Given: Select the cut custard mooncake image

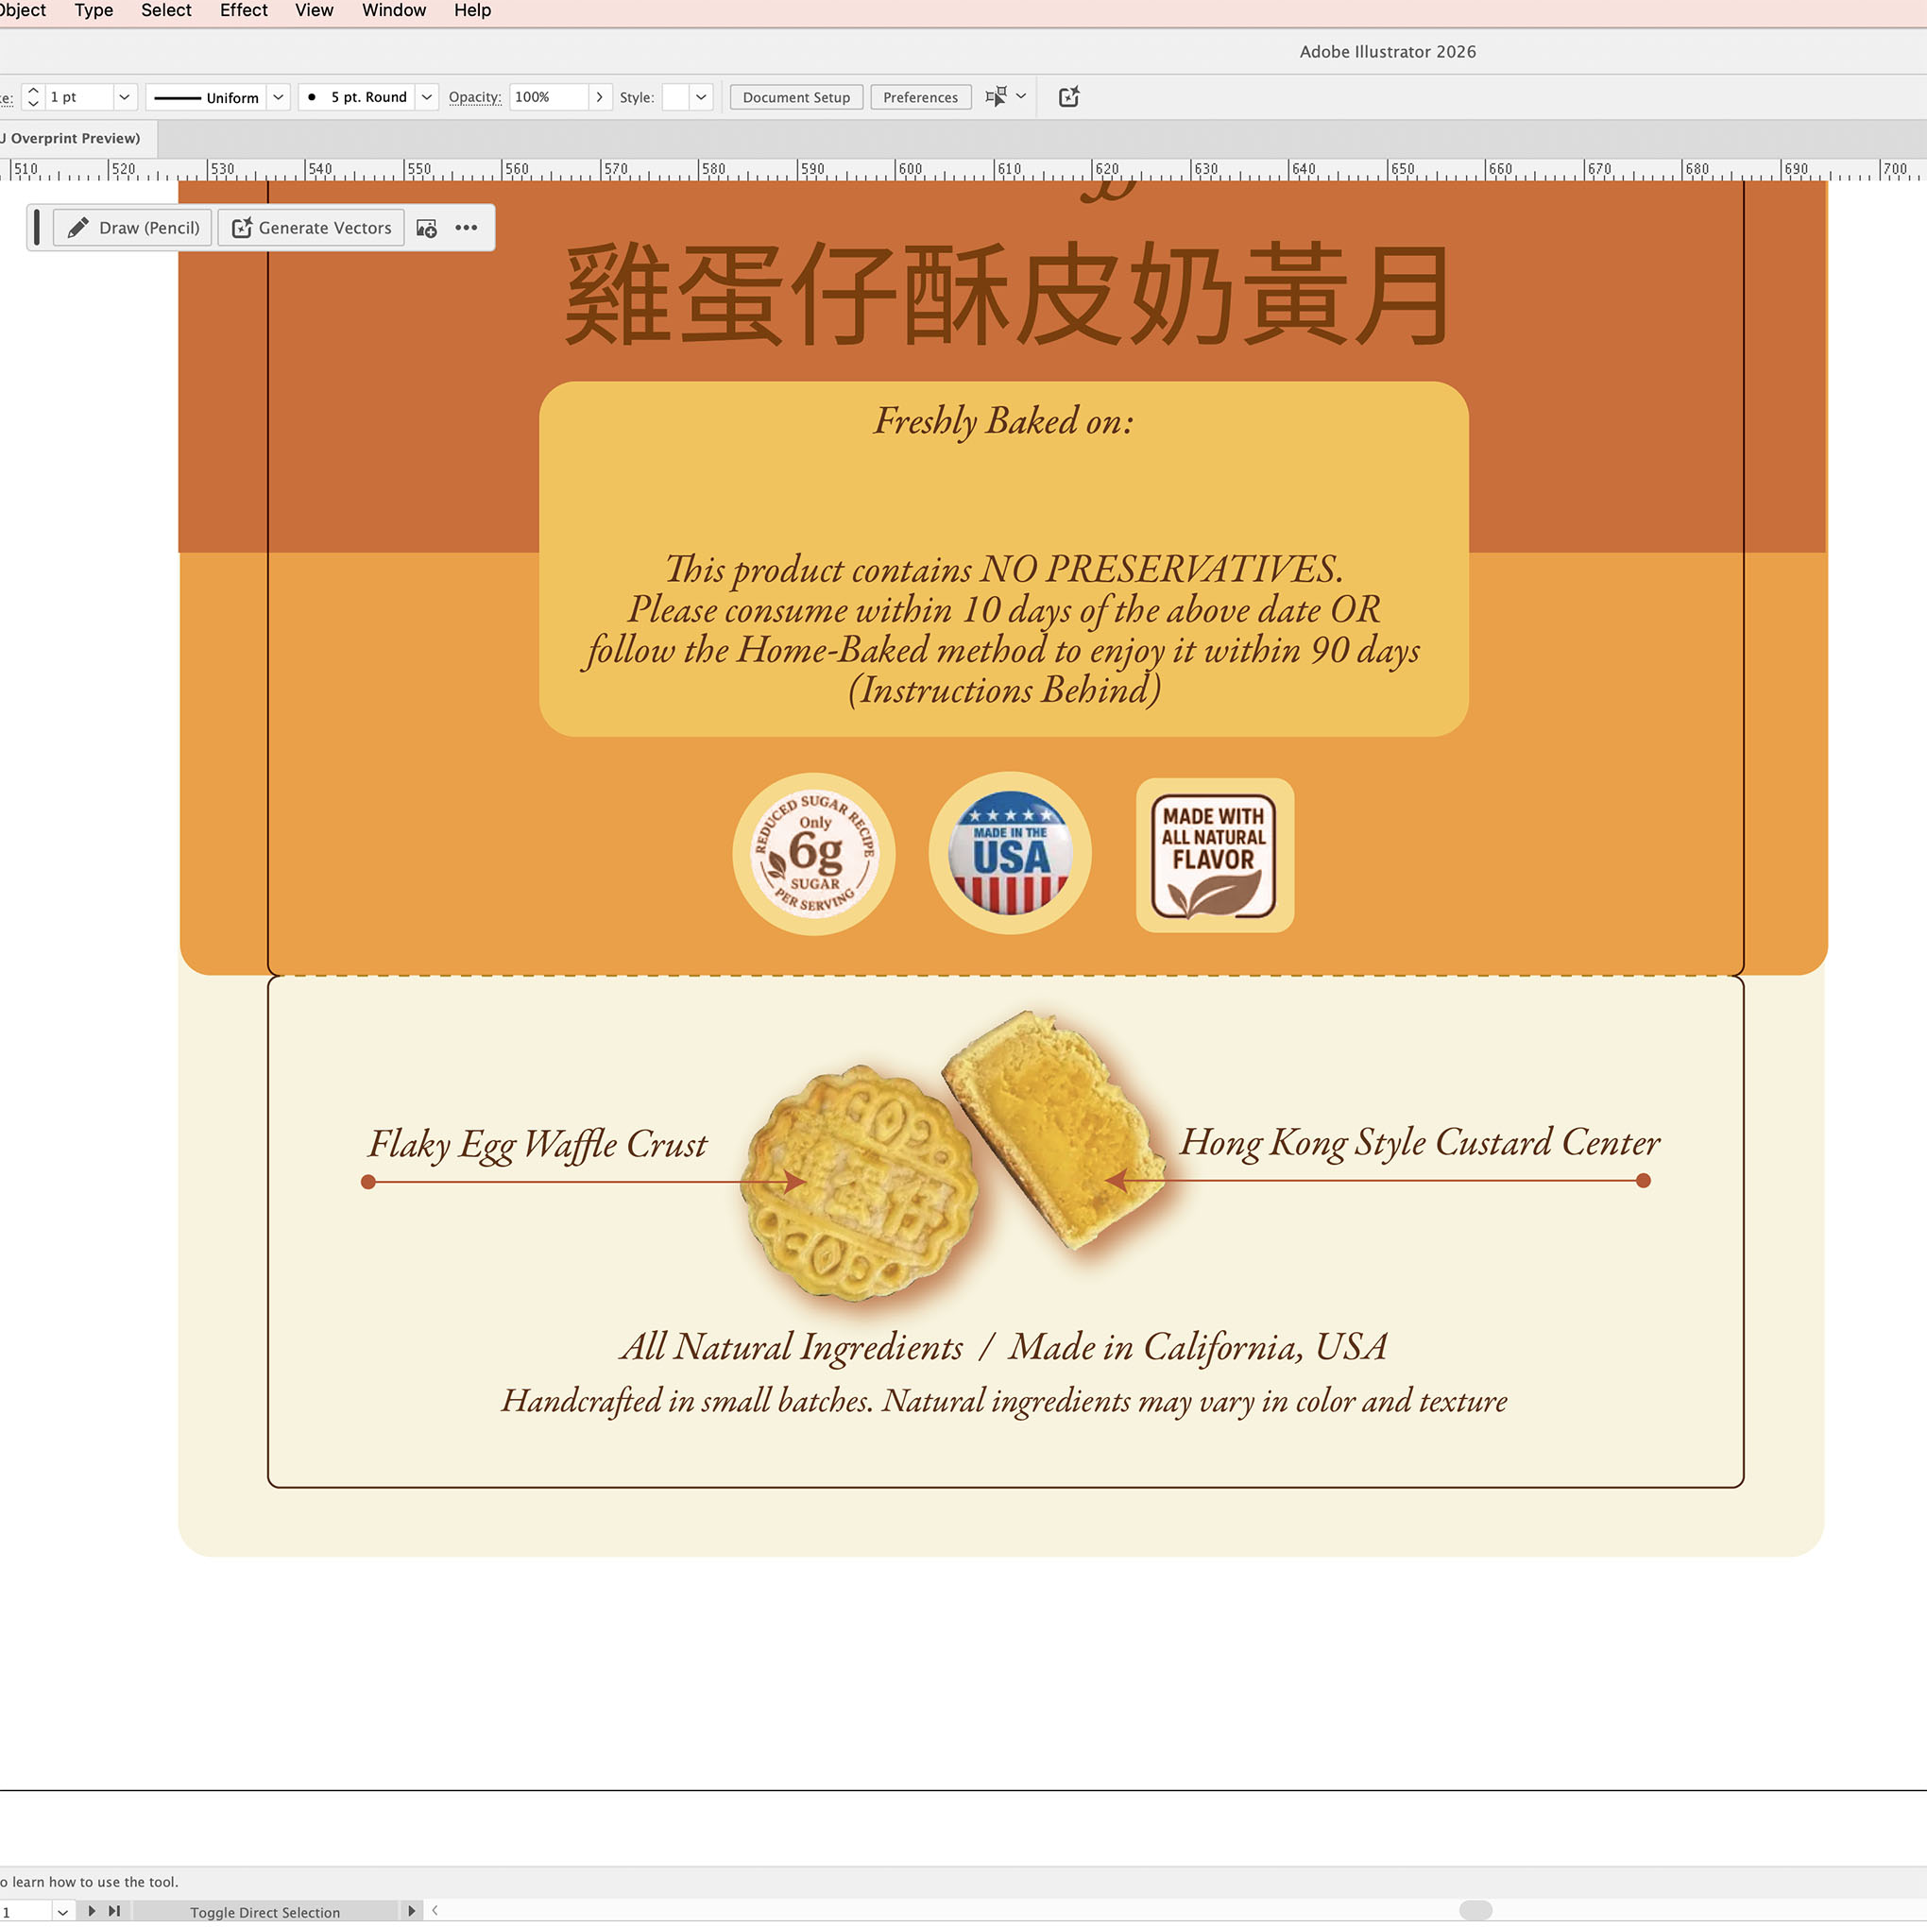Looking at the screenshot, I should (1055, 1130).
